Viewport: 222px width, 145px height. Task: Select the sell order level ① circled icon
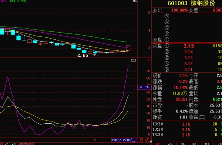point(167,40)
